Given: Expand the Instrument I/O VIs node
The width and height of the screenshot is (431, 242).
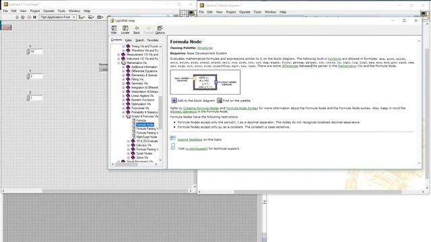Looking at the screenshot, I should tap(119, 58).
